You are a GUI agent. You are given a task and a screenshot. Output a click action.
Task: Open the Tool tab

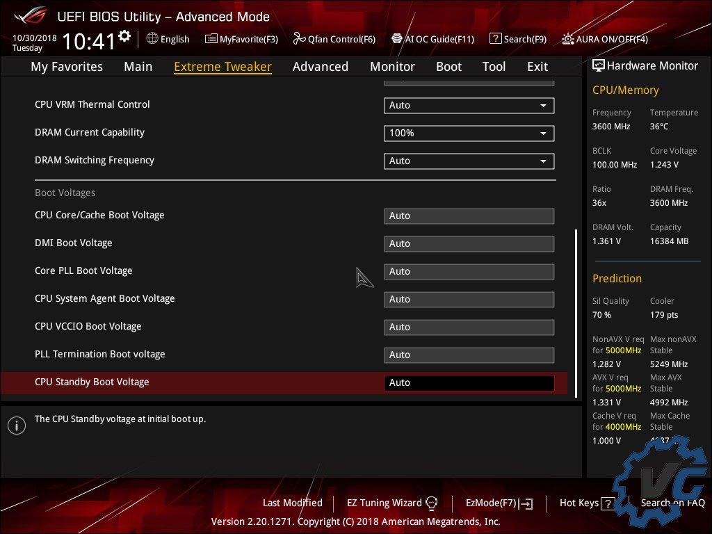494,67
